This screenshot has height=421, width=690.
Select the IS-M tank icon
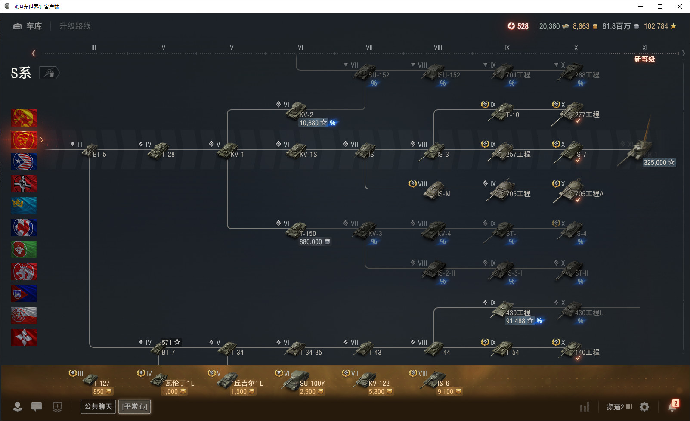pos(434,189)
